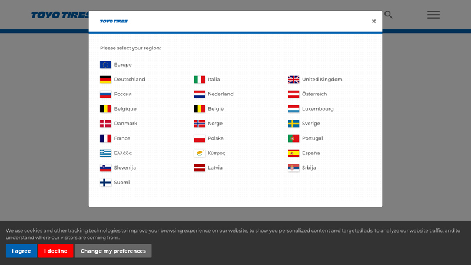Select the France region link

click(x=122, y=138)
